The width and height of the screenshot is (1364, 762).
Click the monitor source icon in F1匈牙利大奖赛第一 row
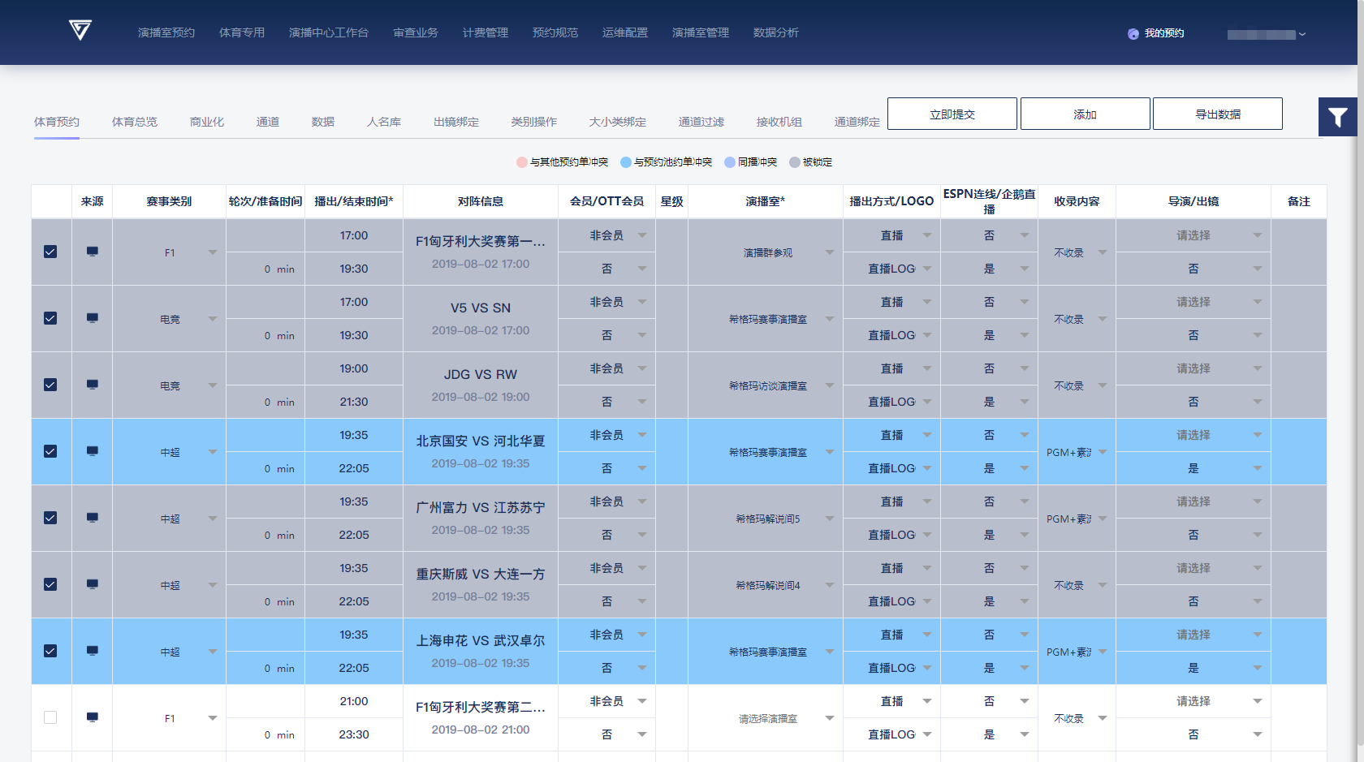coord(93,252)
